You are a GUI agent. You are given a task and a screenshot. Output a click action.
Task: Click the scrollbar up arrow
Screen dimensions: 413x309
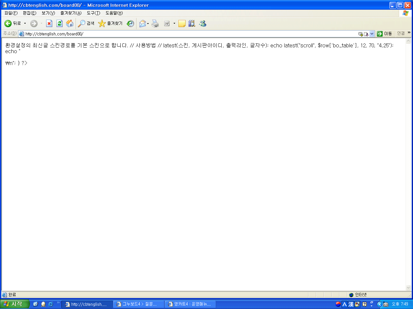(408, 41)
